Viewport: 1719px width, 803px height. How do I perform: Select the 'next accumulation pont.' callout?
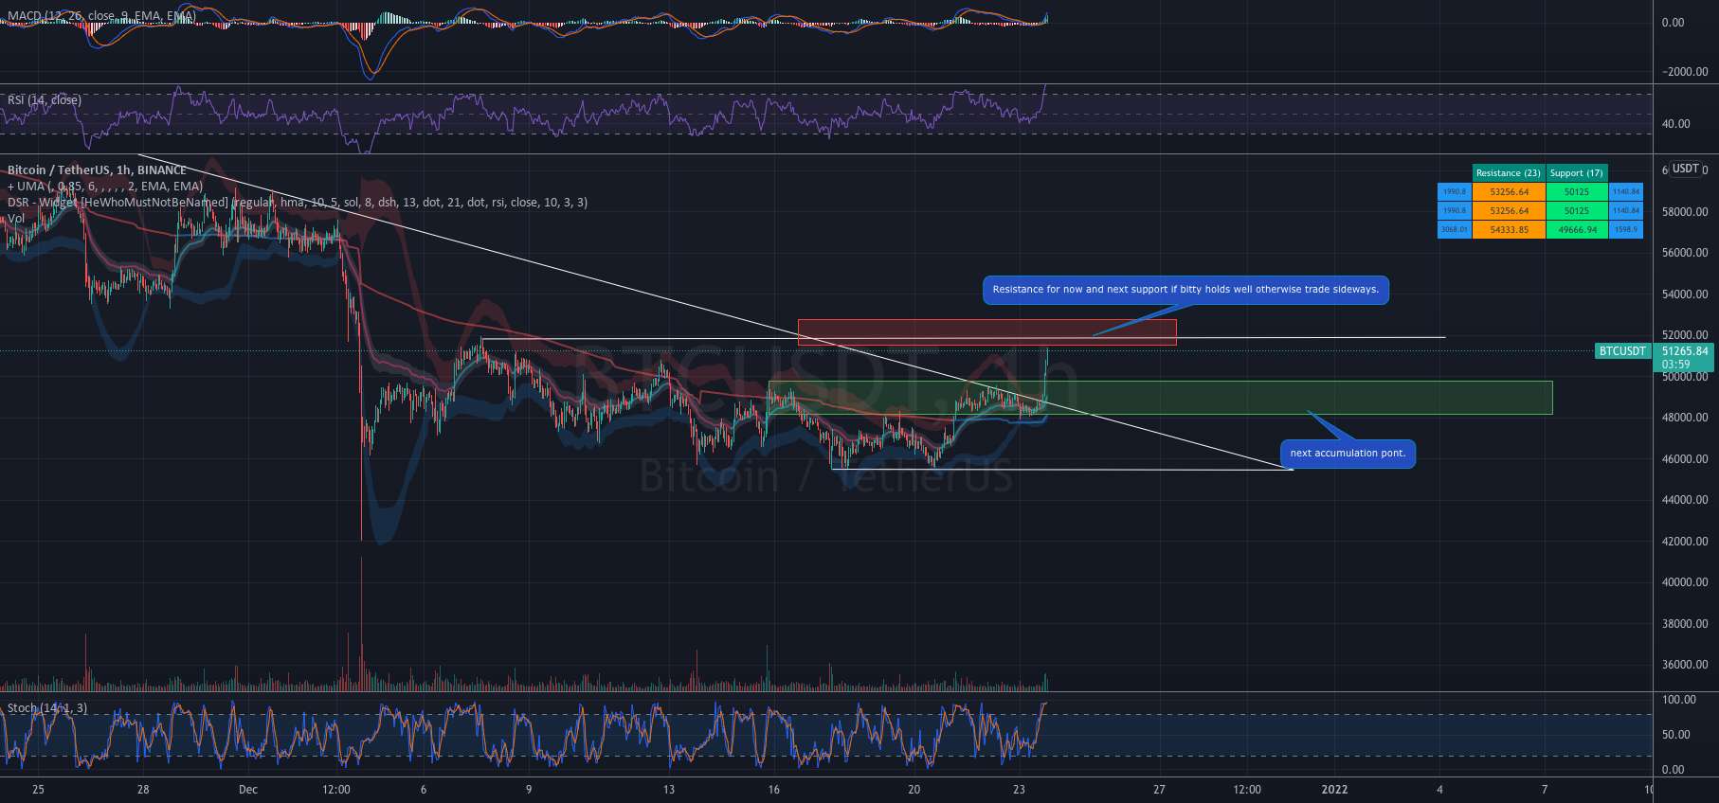(1348, 454)
